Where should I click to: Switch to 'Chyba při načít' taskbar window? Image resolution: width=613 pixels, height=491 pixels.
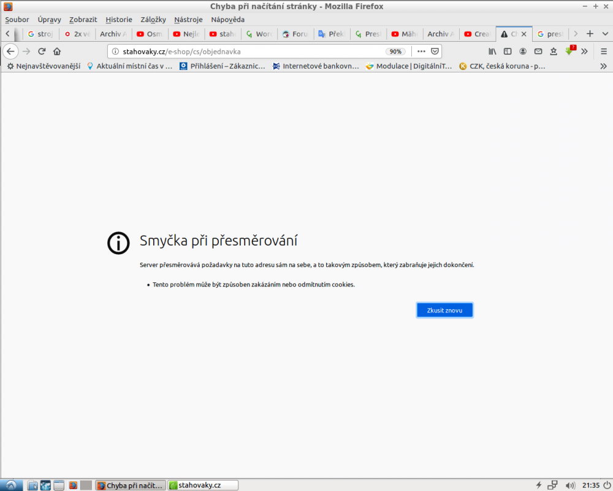click(131, 485)
